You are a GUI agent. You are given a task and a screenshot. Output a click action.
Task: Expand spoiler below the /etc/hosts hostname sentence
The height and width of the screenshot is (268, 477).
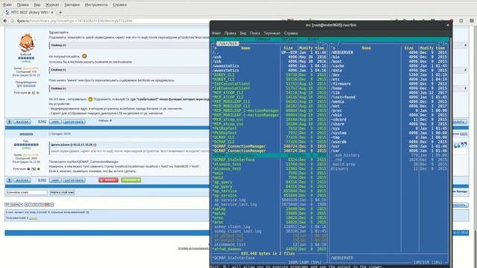point(58,69)
